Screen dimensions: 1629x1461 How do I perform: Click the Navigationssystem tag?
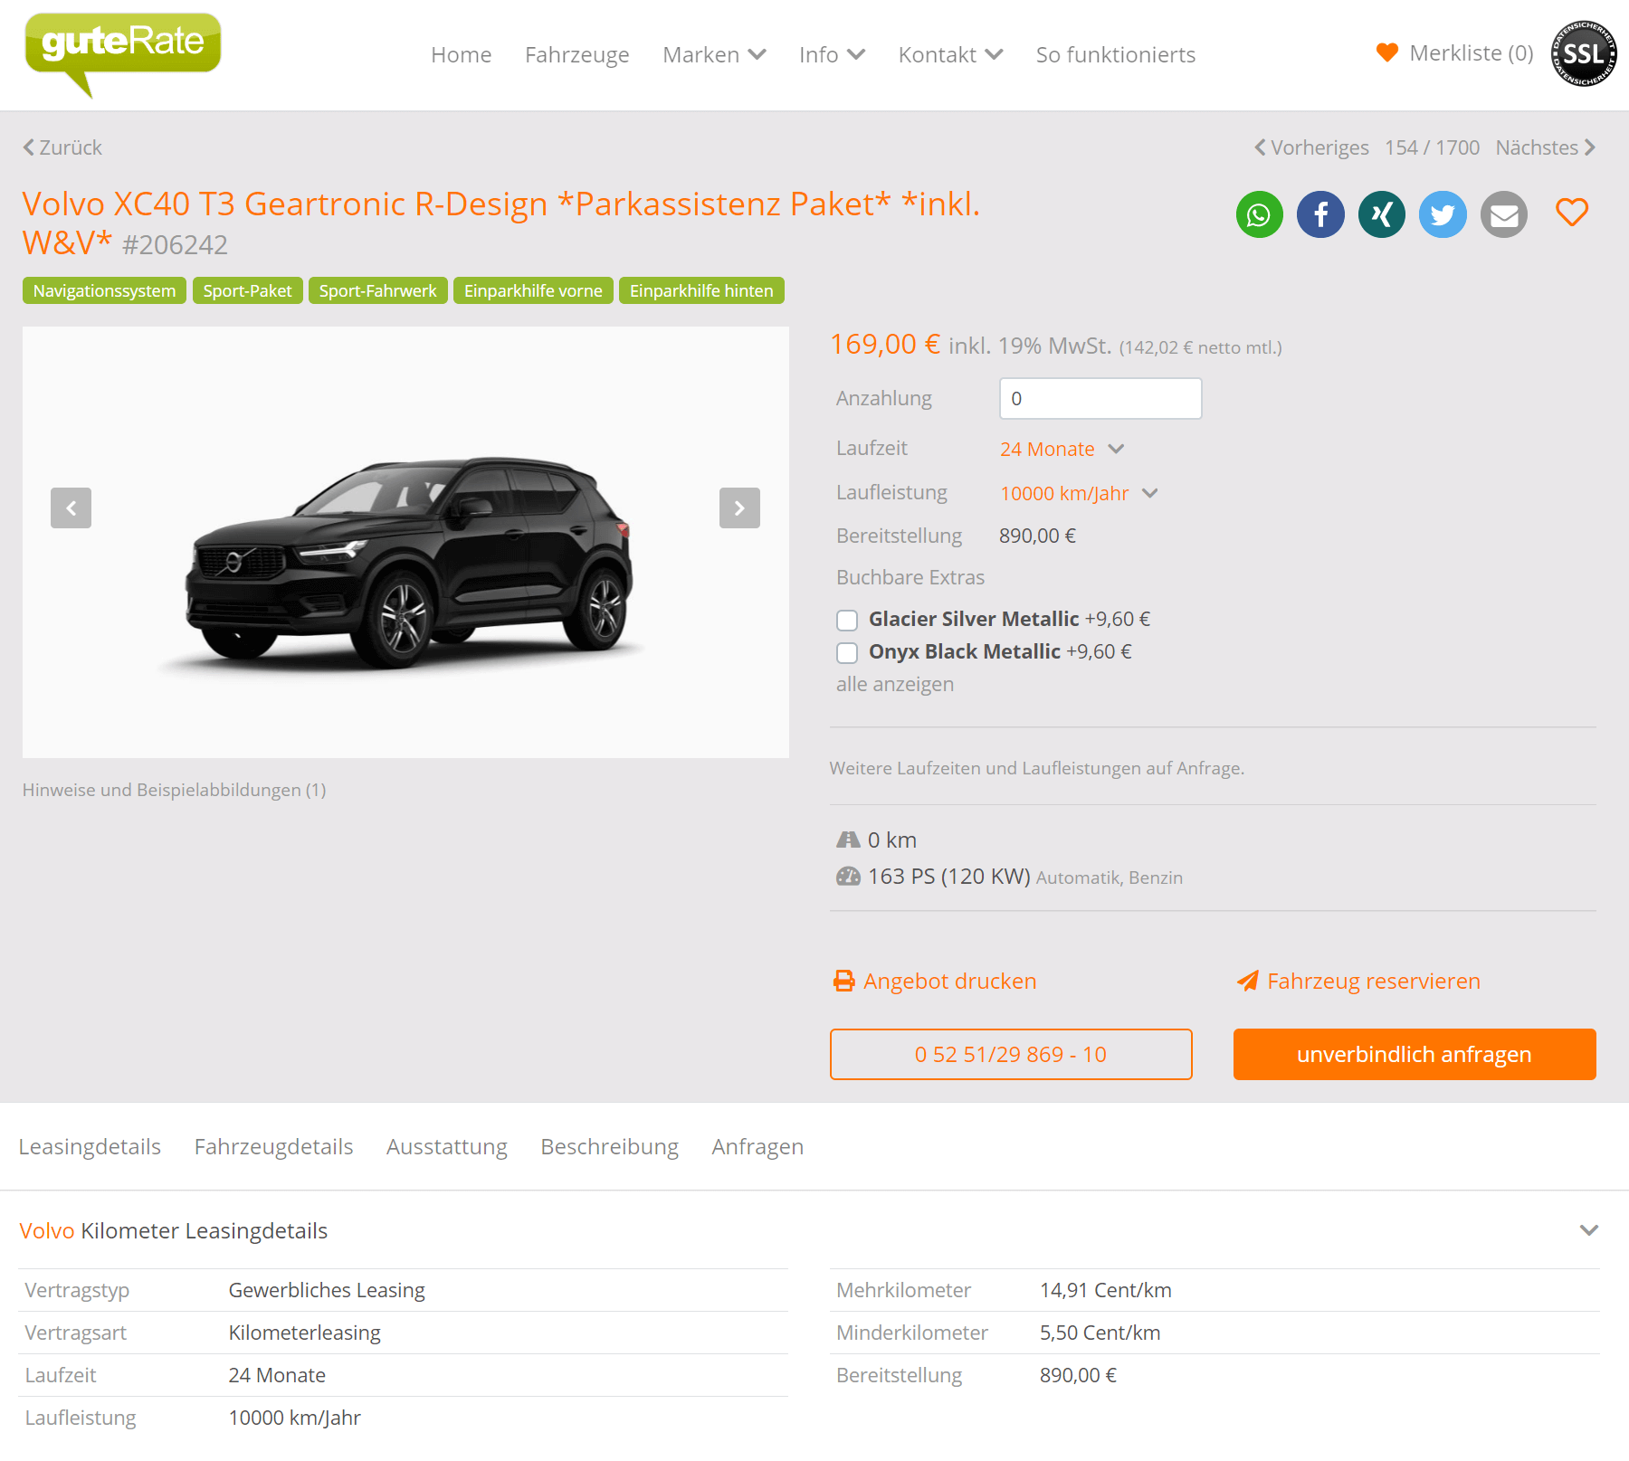click(x=104, y=290)
